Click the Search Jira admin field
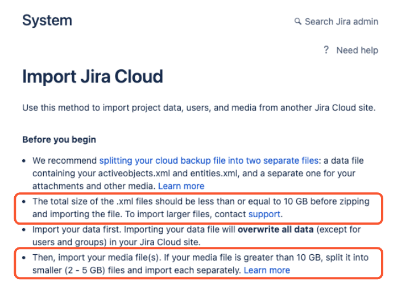Image resolution: width=414 pixels, height=302 pixels. click(336, 22)
